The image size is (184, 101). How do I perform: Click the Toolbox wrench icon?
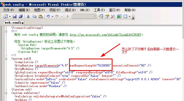[113, 16]
